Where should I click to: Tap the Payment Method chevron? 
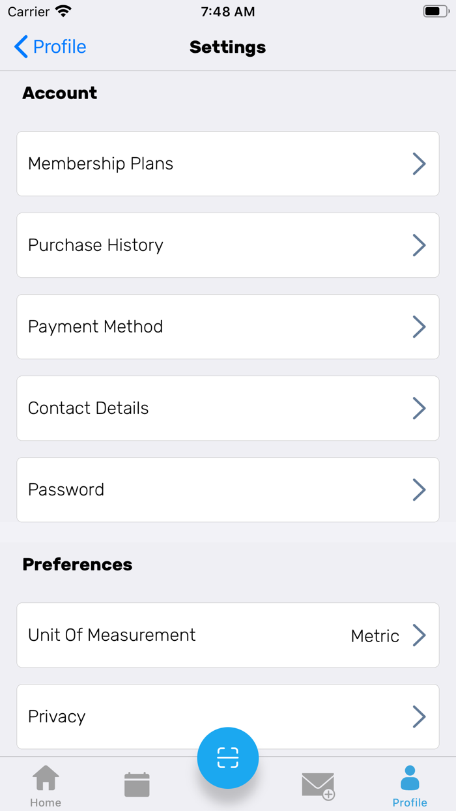click(420, 327)
